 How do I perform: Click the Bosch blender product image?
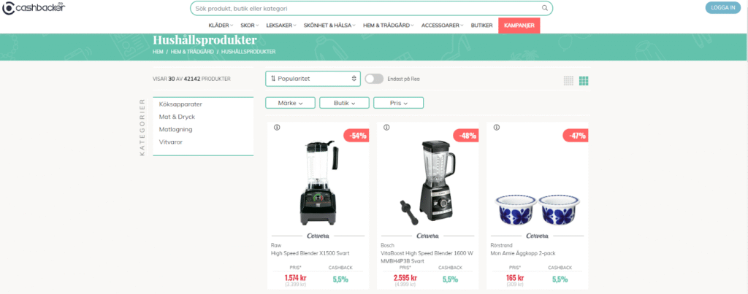[428, 182]
